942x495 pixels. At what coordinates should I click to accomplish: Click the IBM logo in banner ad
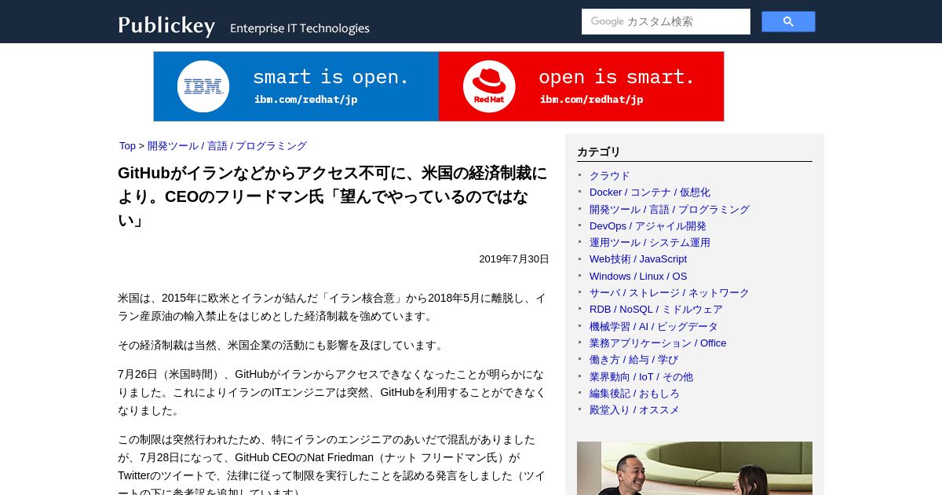click(203, 86)
